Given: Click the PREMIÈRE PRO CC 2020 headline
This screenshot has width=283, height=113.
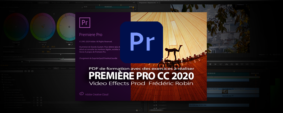Looking at the screenshot, I should pyautogui.click(x=141, y=76).
